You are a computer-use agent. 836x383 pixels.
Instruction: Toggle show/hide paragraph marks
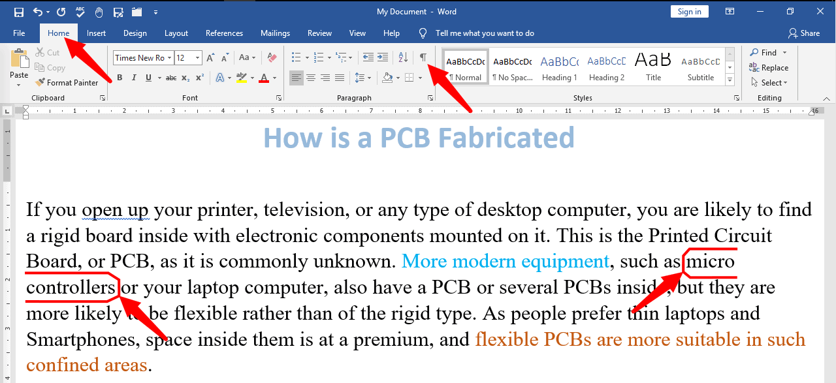[x=423, y=57]
